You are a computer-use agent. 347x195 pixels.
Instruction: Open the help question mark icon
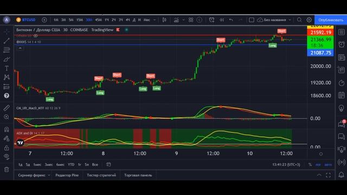coord(7,95)
